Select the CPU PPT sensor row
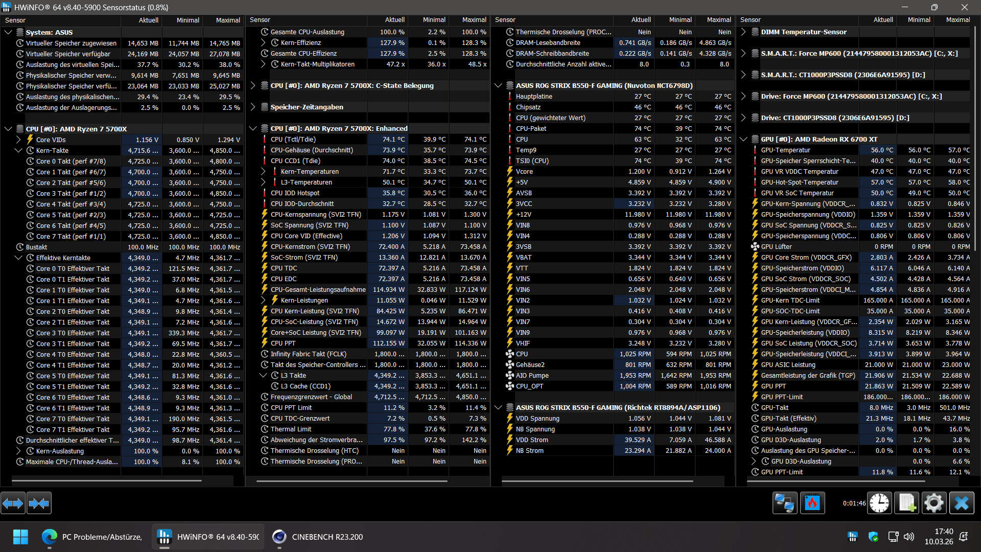The height and width of the screenshot is (552, 981). (x=283, y=343)
